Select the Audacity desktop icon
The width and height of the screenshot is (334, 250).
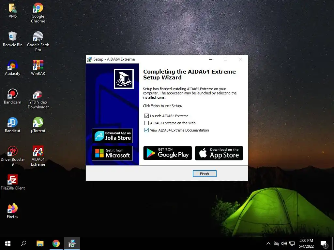pyautogui.click(x=13, y=68)
